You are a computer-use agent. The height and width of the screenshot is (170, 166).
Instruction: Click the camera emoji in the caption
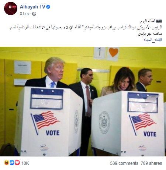click(x=159, y=21)
